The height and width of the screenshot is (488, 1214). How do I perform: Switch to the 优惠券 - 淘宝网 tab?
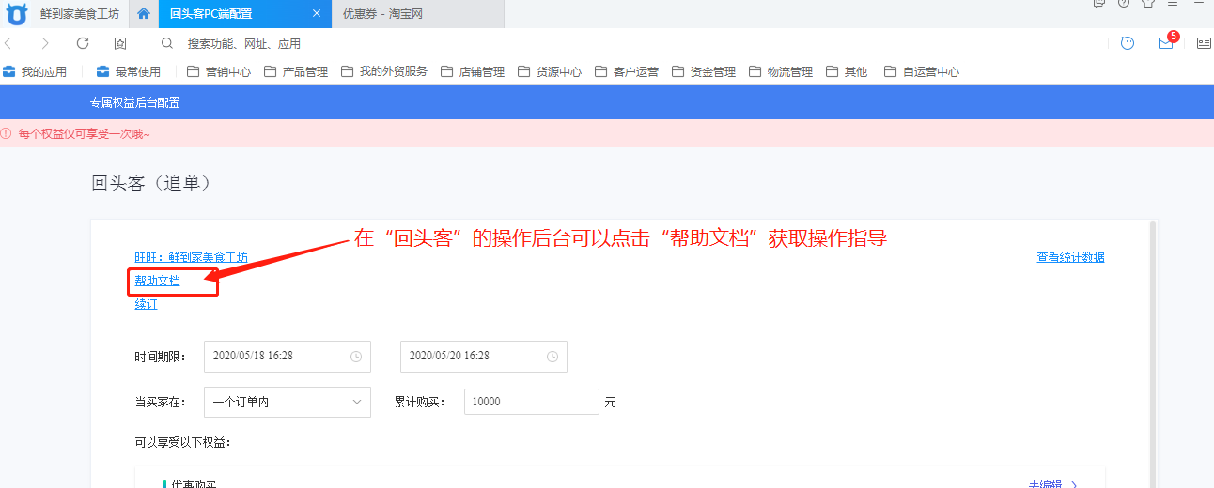(418, 14)
